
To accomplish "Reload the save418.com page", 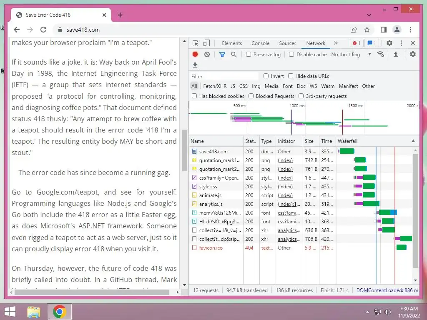I will [43, 30].
